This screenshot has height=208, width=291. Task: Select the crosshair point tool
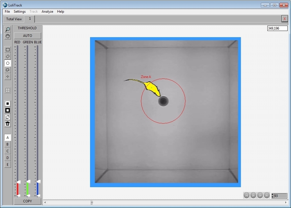click(x=8, y=77)
